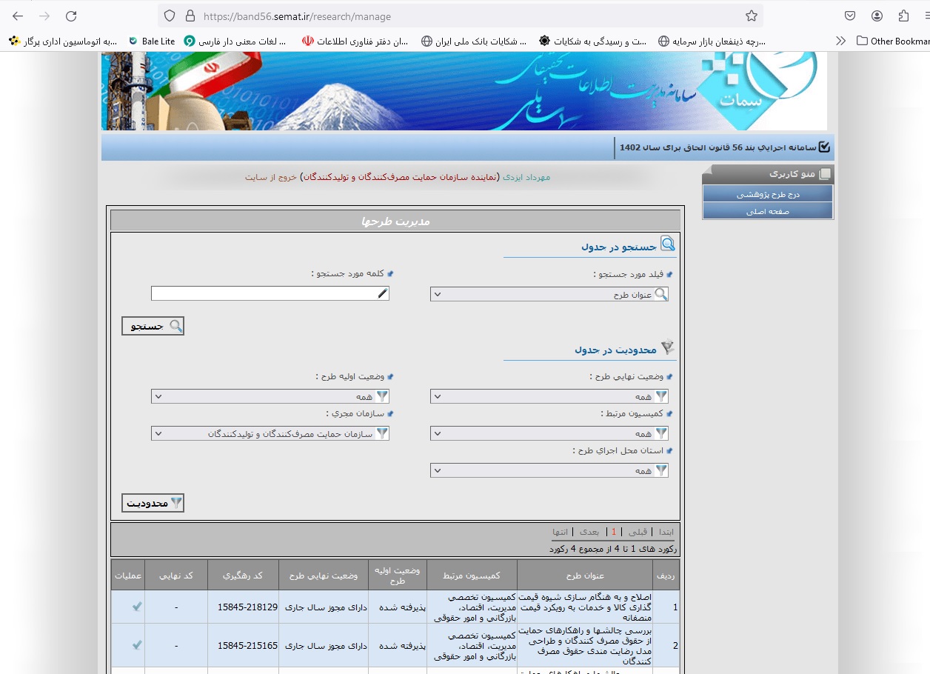
Task: Open the browser extensions puzzle icon
Action: coord(903,16)
